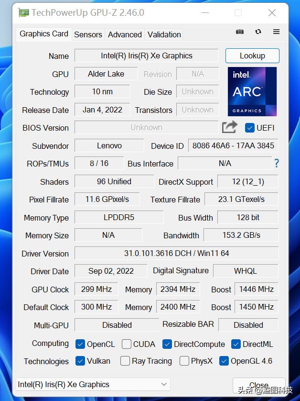Click the Bus Interface N/A field

[x=225, y=163]
